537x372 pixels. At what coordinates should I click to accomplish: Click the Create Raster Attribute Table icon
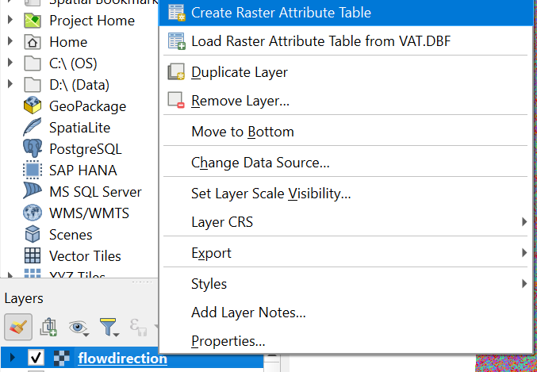177,13
